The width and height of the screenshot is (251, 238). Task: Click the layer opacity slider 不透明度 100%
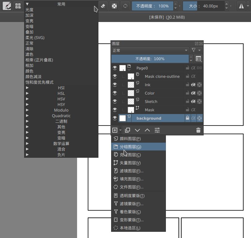click(x=150, y=59)
